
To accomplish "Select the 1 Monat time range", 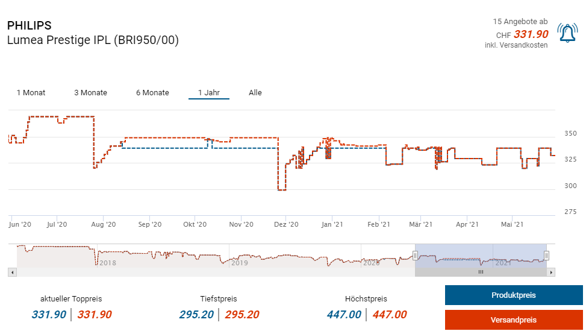I will pyautogui.click(x=31, y=93).
